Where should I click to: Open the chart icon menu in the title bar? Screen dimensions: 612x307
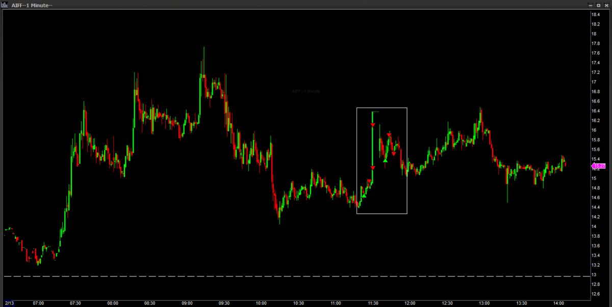[x=4, y=5]
